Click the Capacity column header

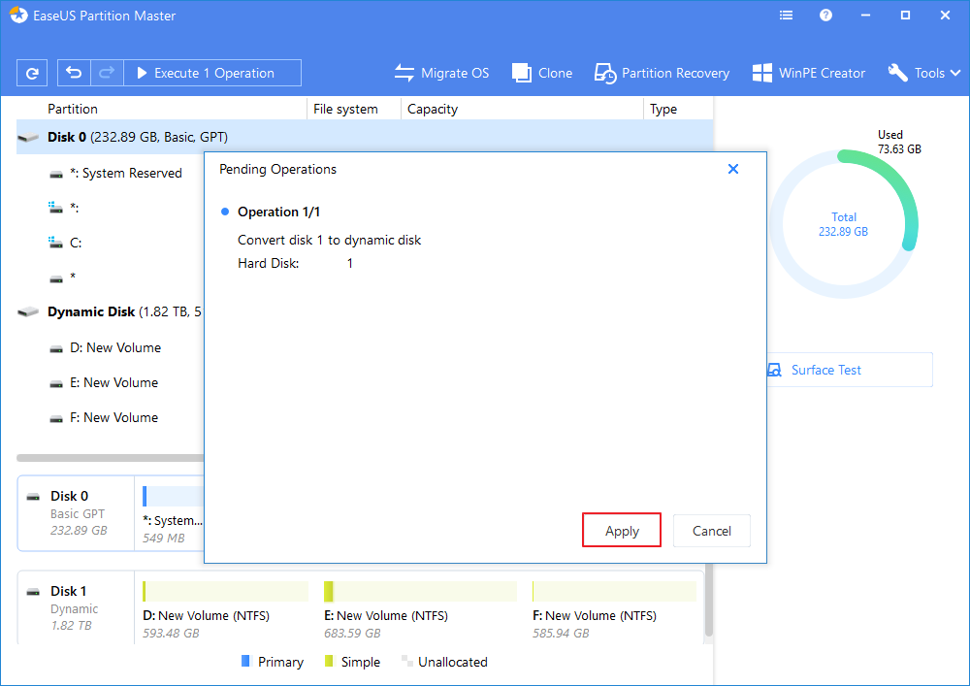click(433, 109)
